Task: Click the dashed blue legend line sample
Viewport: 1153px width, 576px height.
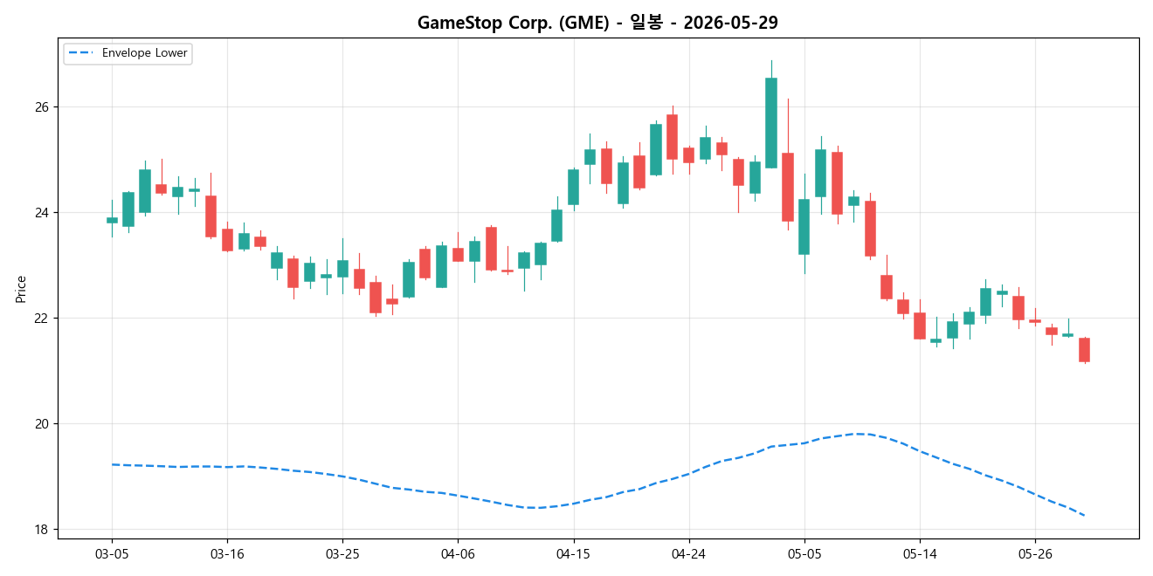Action: tap(81, 53)
